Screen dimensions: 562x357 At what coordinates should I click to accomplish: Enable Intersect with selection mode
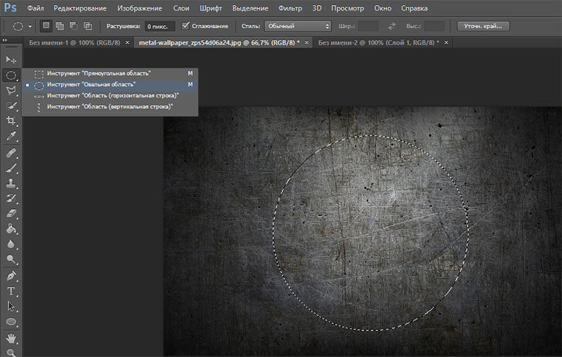[87, 26]
